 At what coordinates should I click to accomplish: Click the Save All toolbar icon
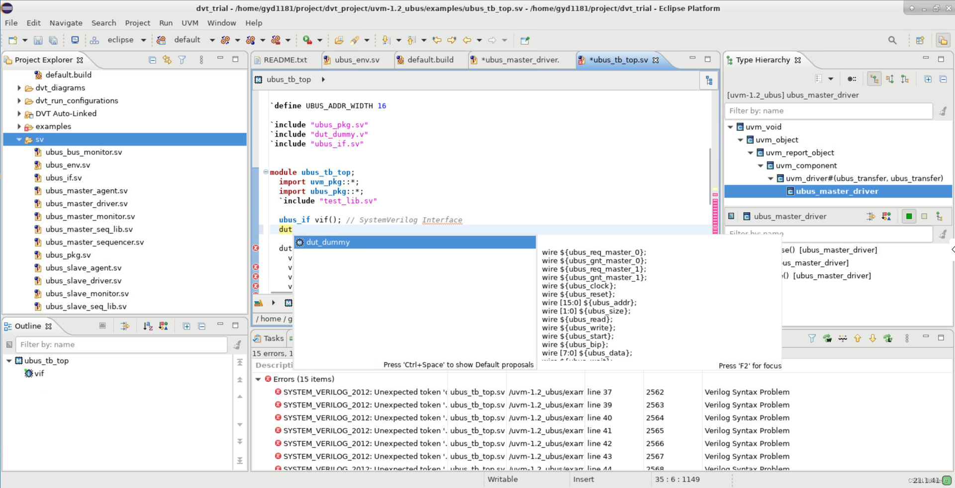[53, 40]
